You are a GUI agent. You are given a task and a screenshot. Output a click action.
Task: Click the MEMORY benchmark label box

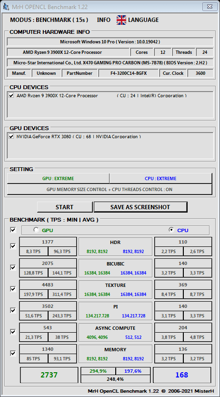click(115, 354)
